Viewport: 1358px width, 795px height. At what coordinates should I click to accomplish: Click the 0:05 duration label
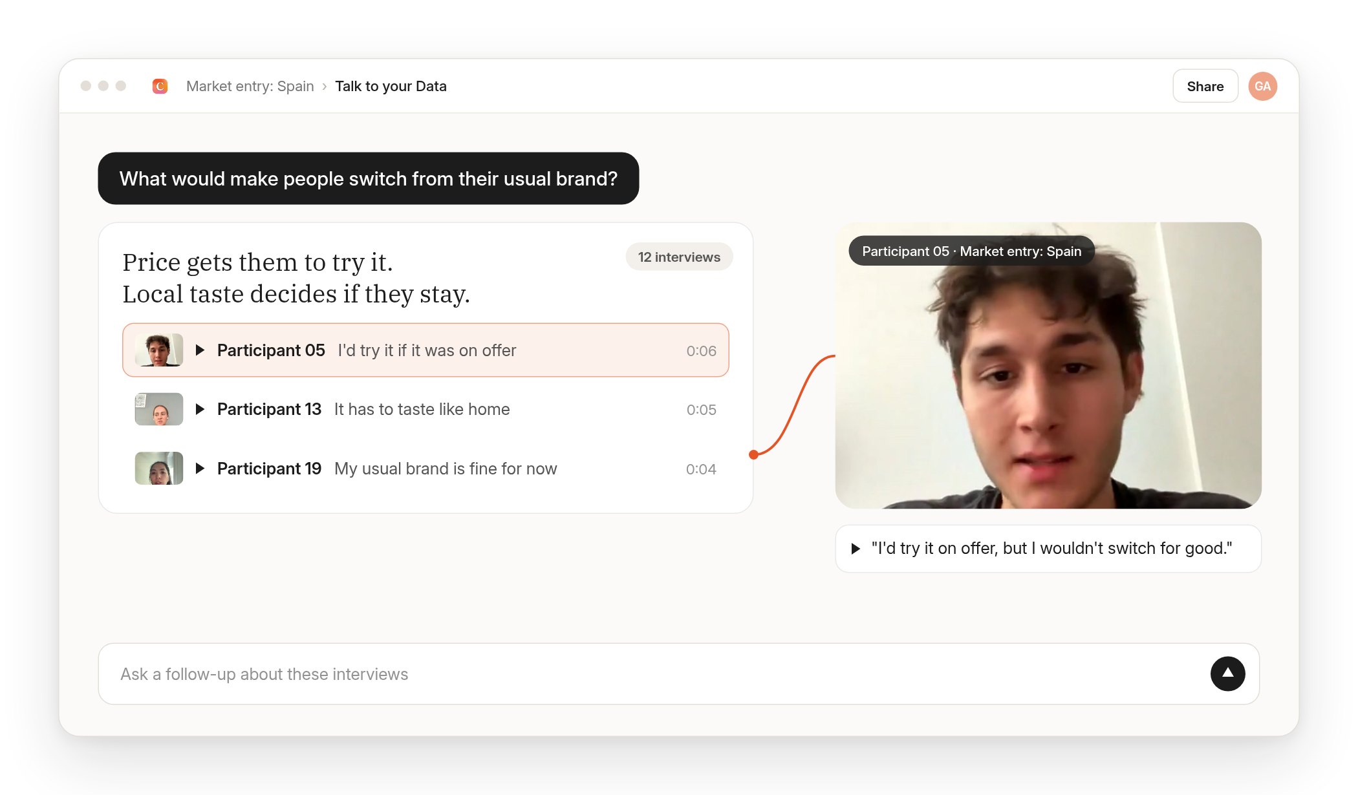pos(701,410)
